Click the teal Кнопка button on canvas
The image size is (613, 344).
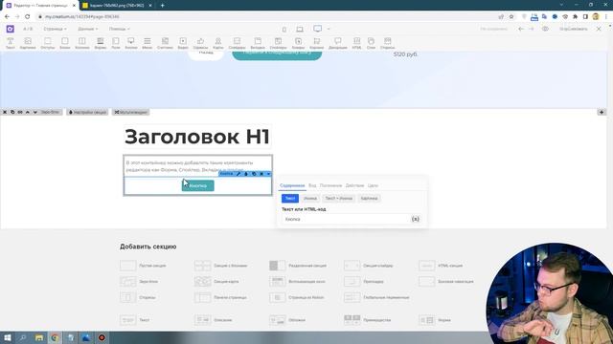[x=198, y=185]
